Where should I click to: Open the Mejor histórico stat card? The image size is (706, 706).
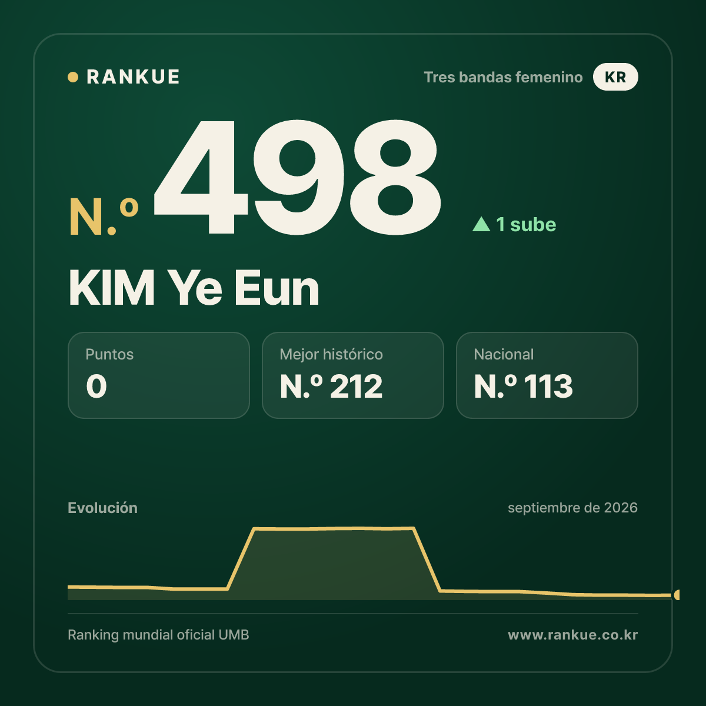pos(353,375)
